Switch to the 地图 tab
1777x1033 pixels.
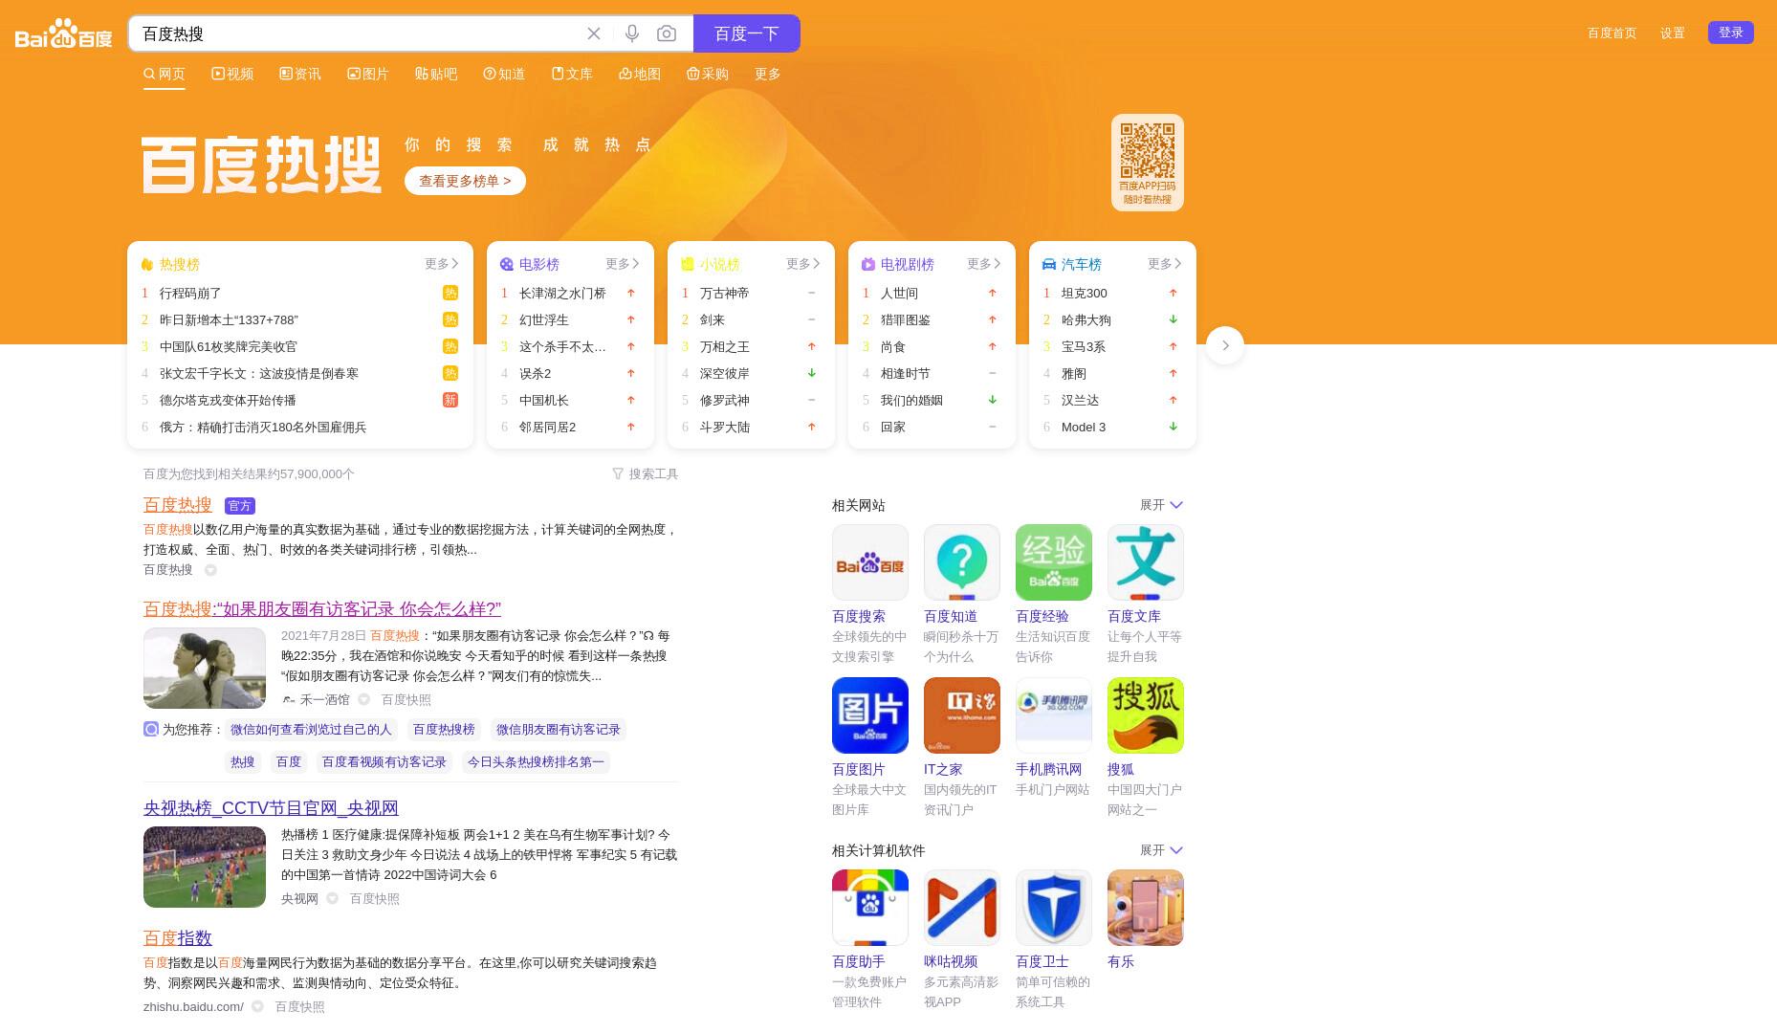(640, 74)
